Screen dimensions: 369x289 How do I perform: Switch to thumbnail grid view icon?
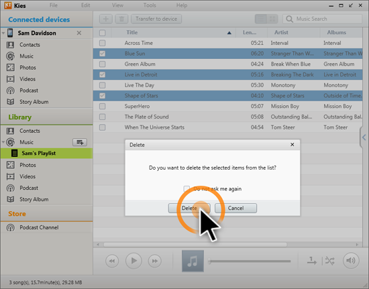coord(272,19)
